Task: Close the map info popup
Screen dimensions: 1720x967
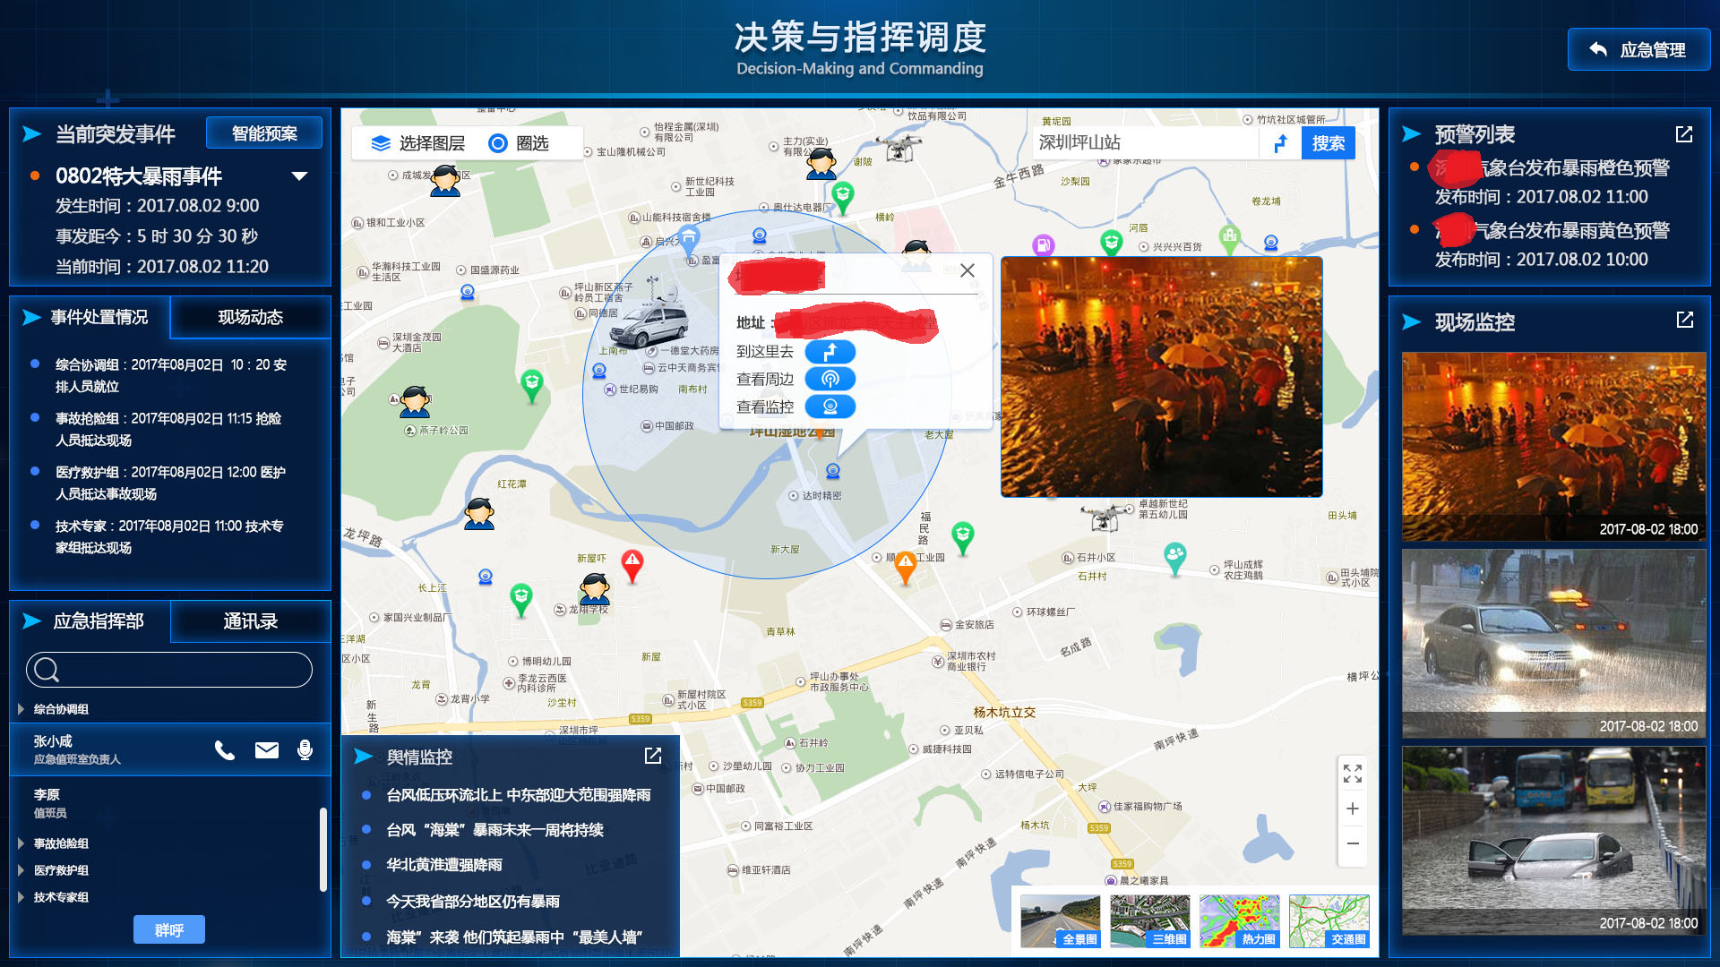Action: (967, 270)
